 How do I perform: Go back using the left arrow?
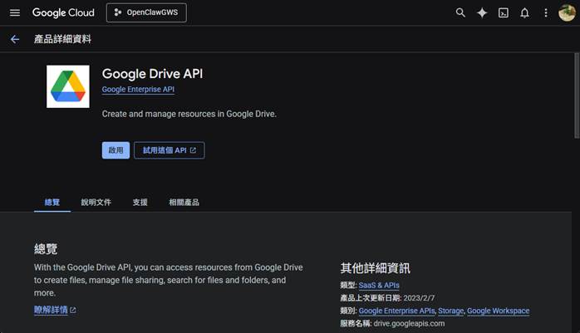pyautogui.click(x=14, y=39)
